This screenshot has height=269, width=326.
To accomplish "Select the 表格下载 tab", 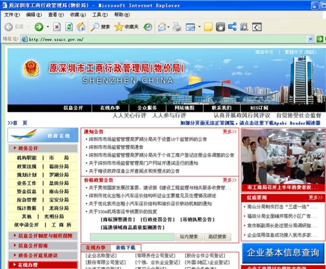I will point(126,247).
